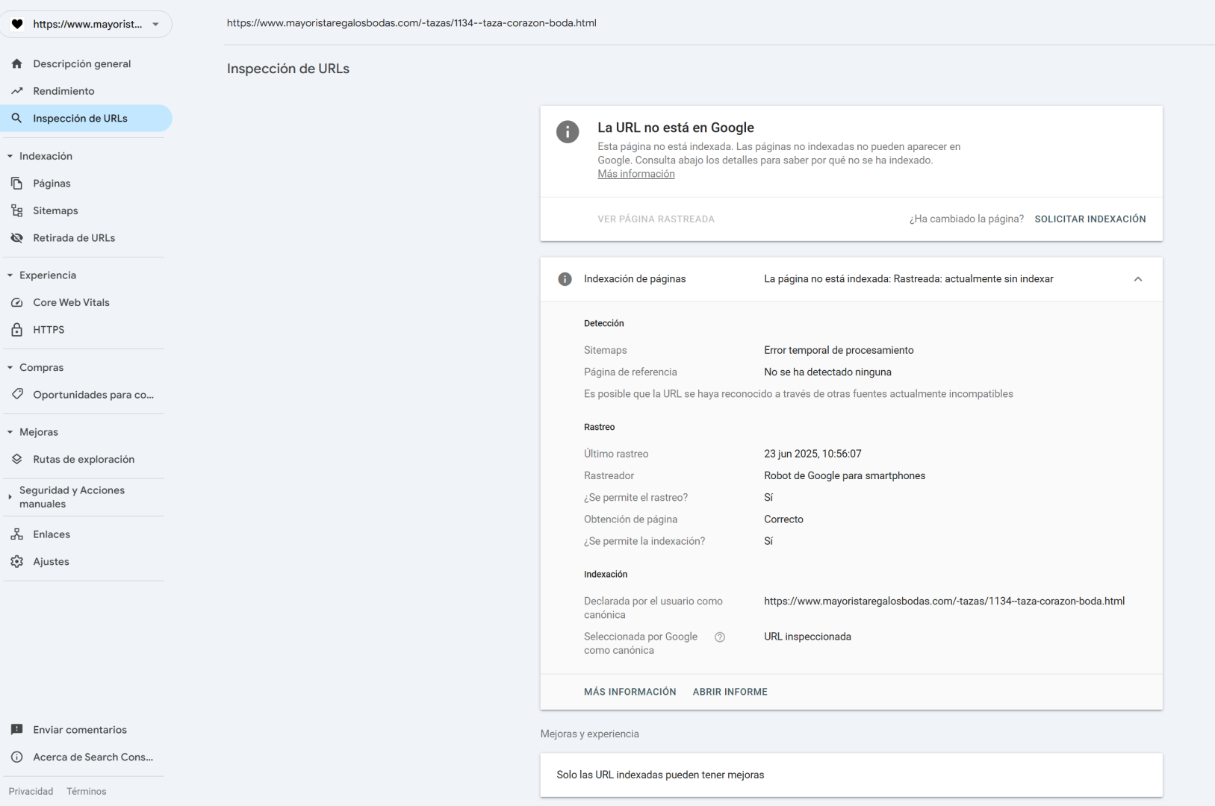Collapse the Experiencia sidebar section
This screenshot has height=806, width=1215.
[10, 275]
